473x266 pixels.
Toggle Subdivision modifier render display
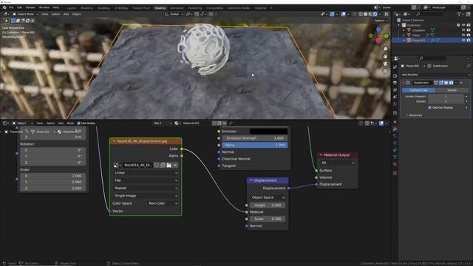(x=452, y=83)
